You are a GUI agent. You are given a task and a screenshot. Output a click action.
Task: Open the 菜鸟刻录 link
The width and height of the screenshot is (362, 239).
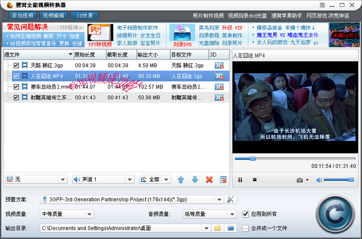click(x=209, y=28)
